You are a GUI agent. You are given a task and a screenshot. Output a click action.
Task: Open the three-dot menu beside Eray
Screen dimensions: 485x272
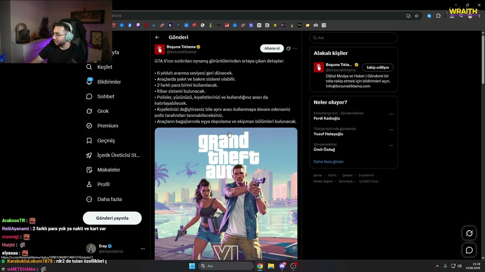pyautogui.click(x=143, y=249)
